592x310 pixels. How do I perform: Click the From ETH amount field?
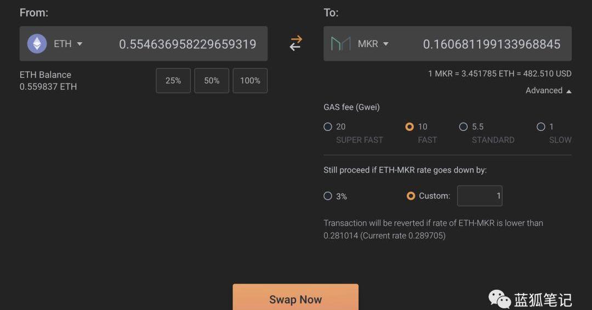pyautogui.click(x=187, y=44)
